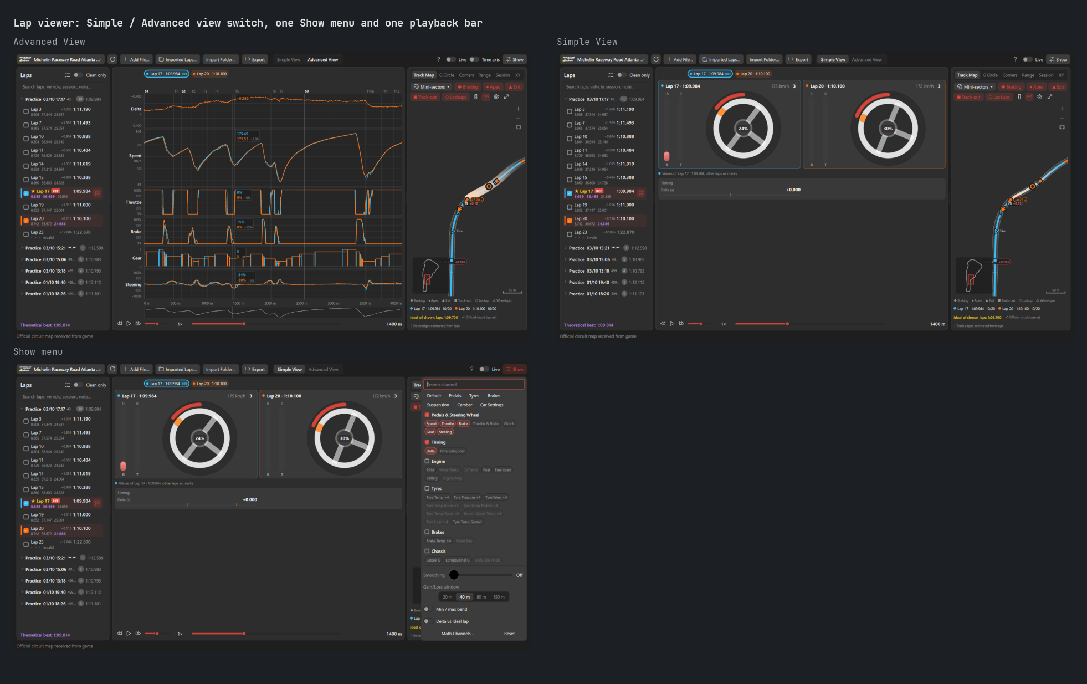This screenshot has height=684, width=1087.
Task: Click the refresh icon in Advanced View toolbar
Action: click(x=112, y=59)
